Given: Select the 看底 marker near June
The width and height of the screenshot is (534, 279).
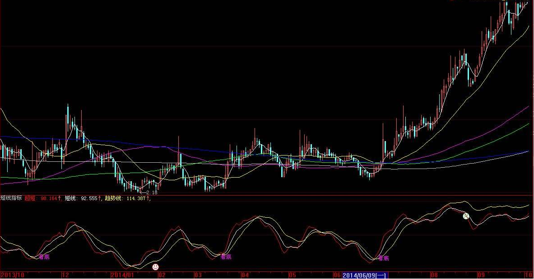Looking at the screenshot, I should [x=384, y=258].
